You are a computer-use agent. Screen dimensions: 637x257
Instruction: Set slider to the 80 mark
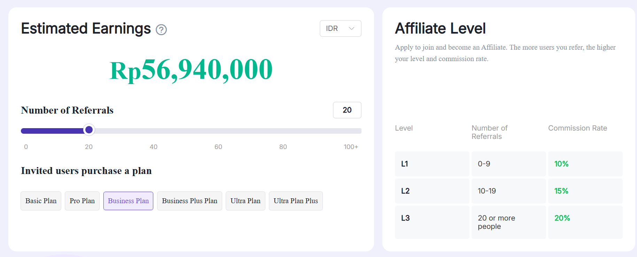pyautogui.click(x=283, y=131)
